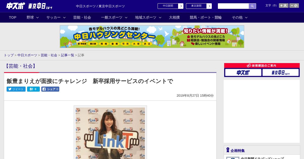Open the 大相撲 menu item

tap(174, 17)
